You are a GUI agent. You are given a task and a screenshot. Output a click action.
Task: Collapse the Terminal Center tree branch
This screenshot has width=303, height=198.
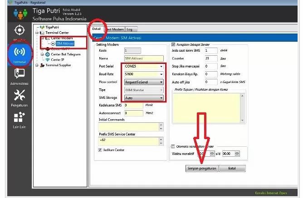pyautogui.click(x=37, y=33)
